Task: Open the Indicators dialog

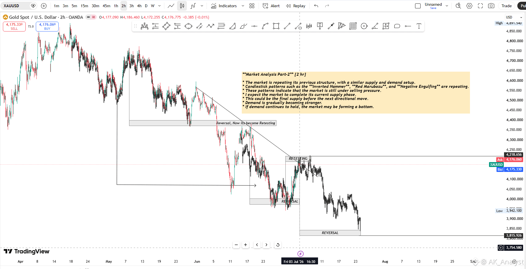Action: click(224, 6)
